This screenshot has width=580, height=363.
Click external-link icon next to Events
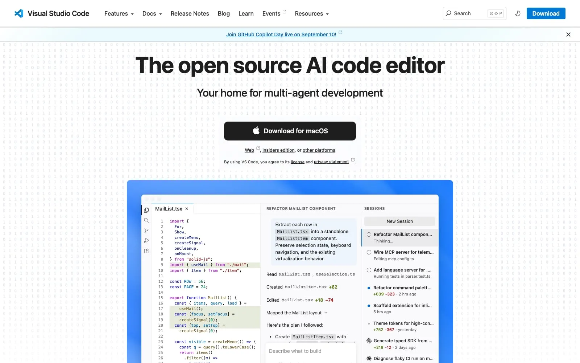pos(285,12)
